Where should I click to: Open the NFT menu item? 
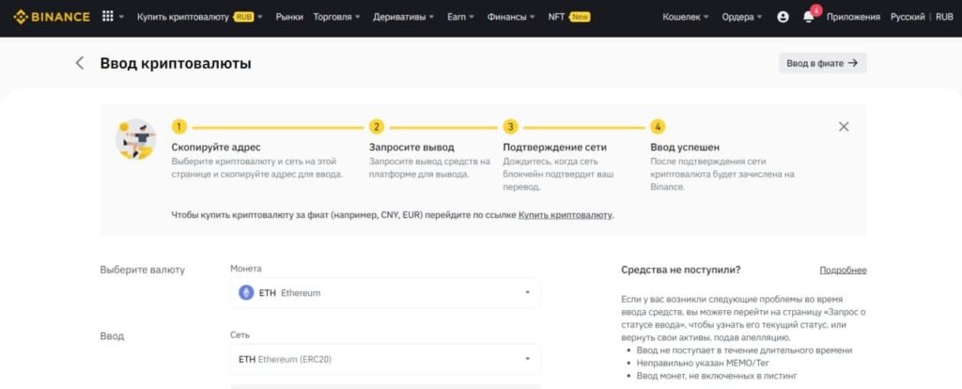pyautogui.click(x=556, y=17)
